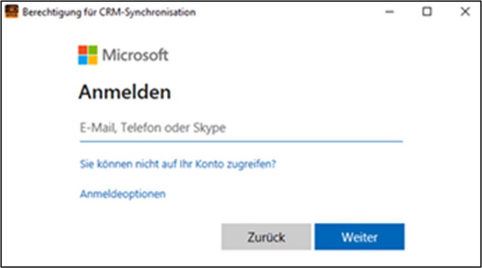Click the empty space right of the Microsoft logo
This screenshot has height=268, width=482.
(x=289, y=55)
